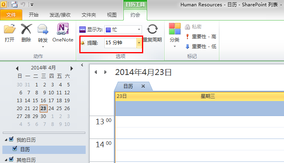284x163 pixels.
Task: Switch to the 发送/接收 ribbon tab
Action: click(60, 15)
